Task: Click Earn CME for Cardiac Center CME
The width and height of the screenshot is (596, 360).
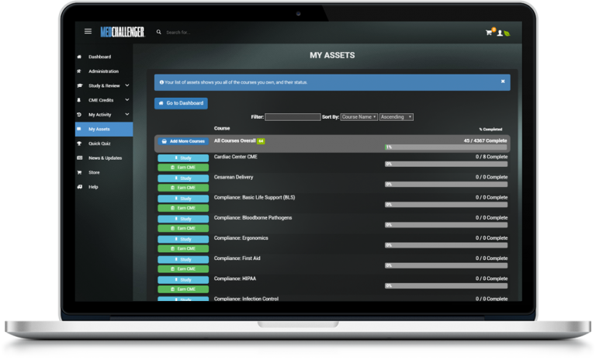Action: coord(183,168)
